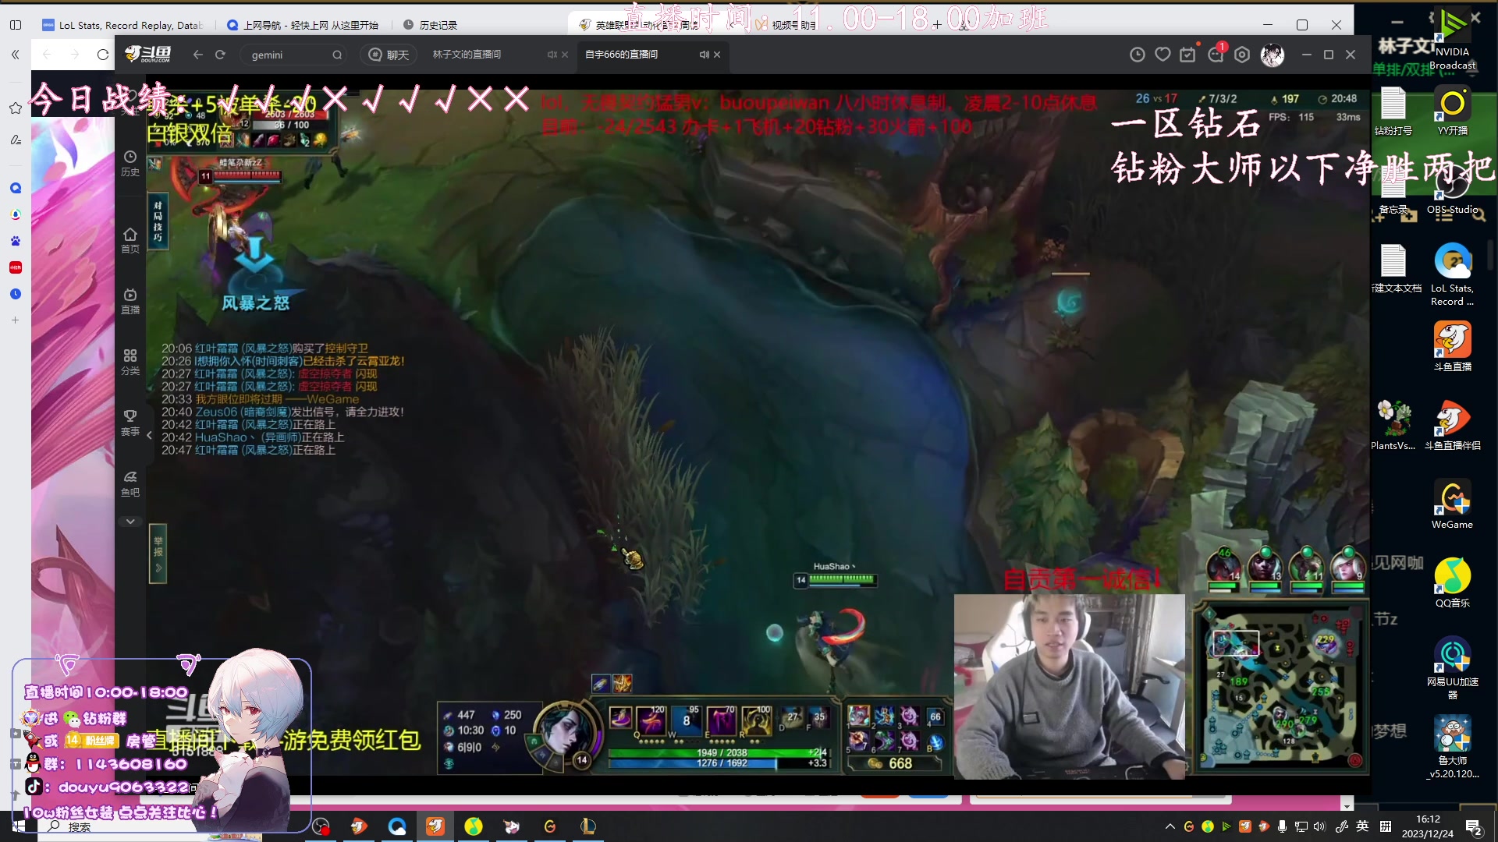Open 分类 in Douyu sidebar
This screenshot has width=1498, height=842.
click(130, 362)
